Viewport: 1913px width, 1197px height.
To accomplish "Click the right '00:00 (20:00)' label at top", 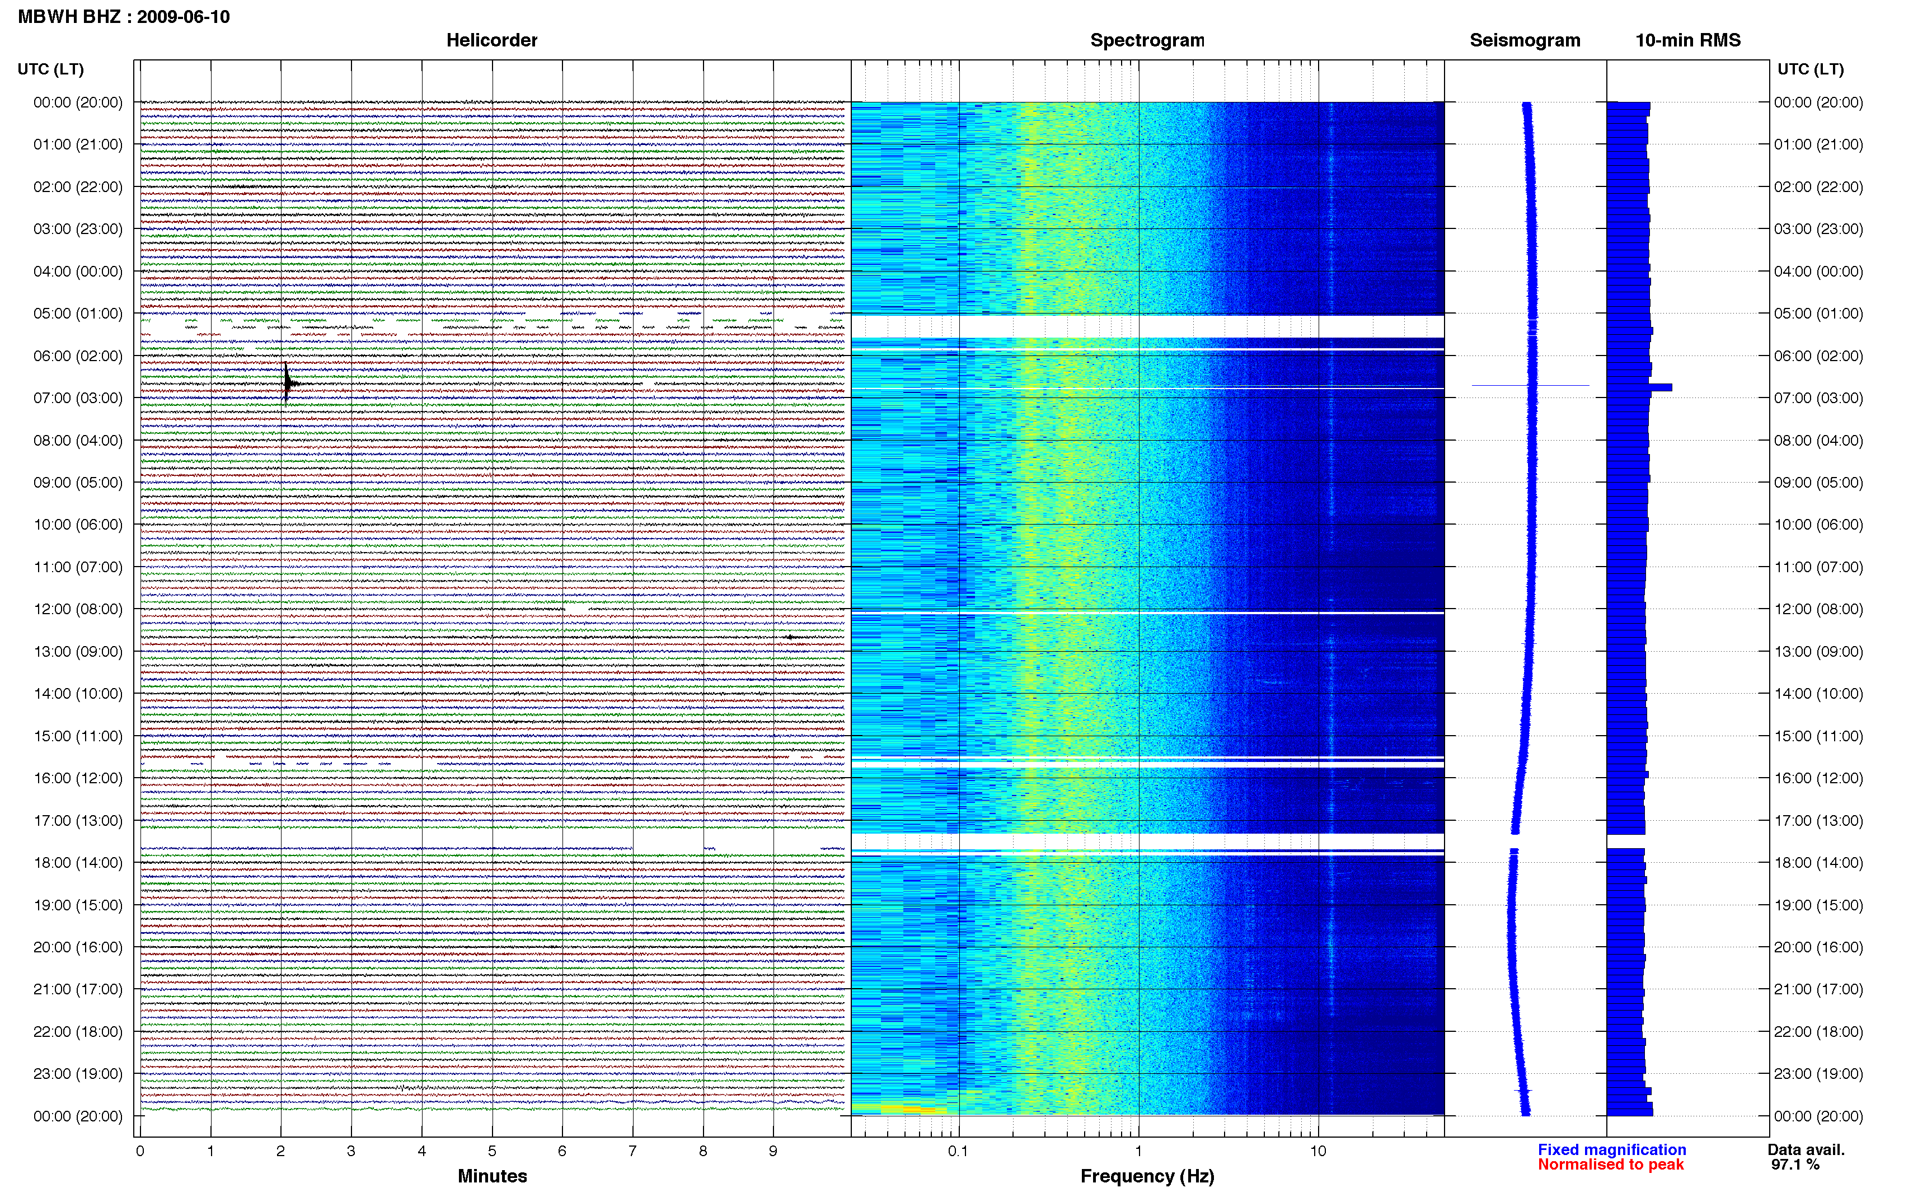I will point(1818,103).
